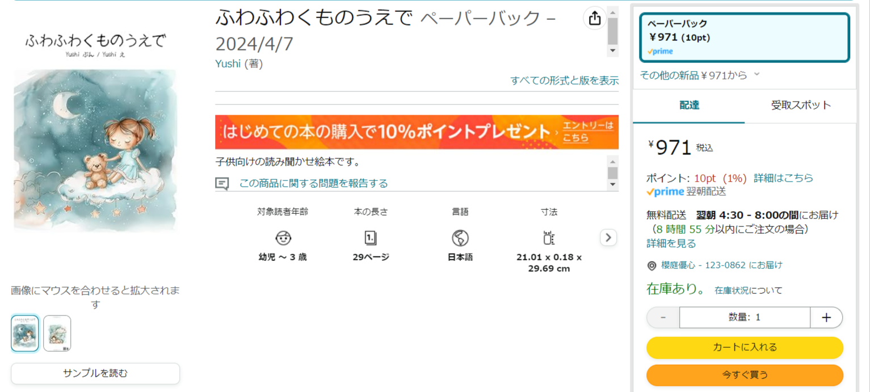This screenshot has width=870, height=392.
Task: Click the delivery location pin icon
Action: click(x=652, y=265)
